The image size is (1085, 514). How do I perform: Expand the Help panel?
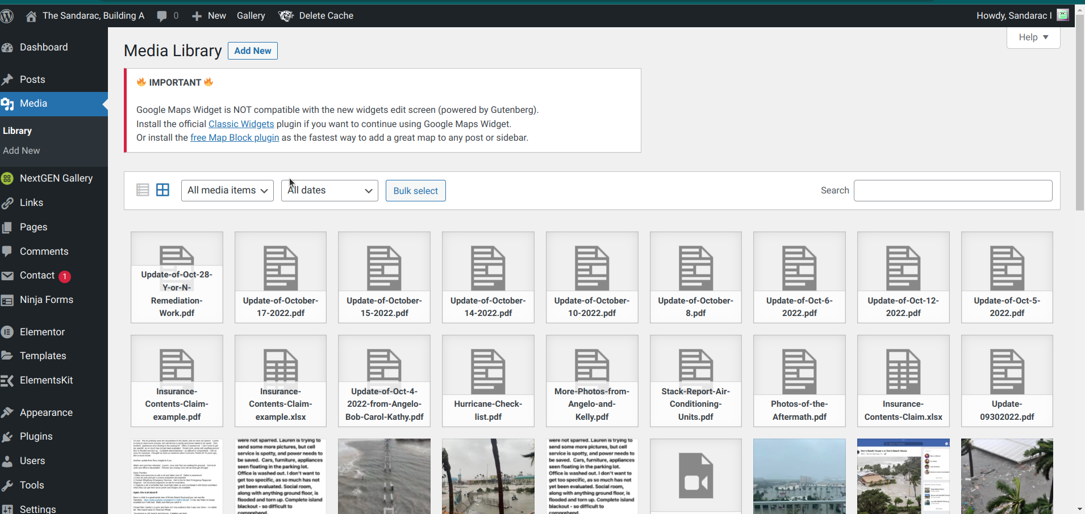(1033, 37)
